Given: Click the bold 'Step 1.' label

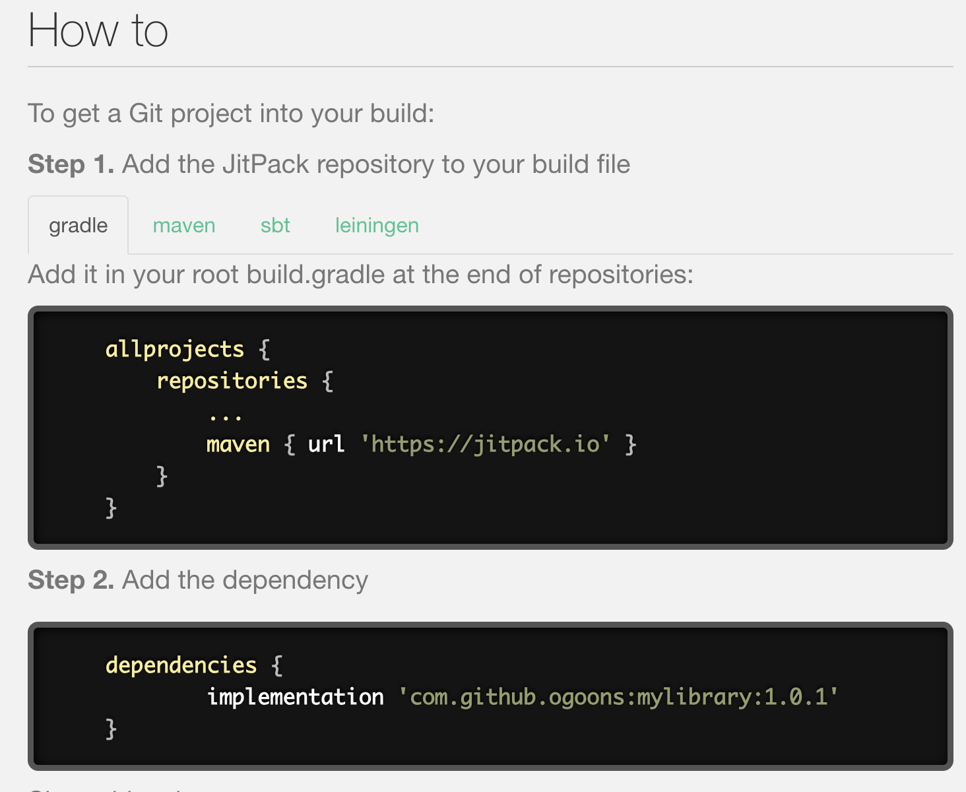Looking at the screenshot, I should point(71,164).
